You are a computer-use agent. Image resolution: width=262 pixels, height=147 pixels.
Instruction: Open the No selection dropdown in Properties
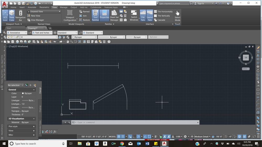[15, 85]
